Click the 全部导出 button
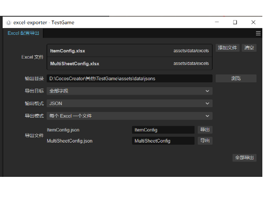This screenshot has width=265, height=198. pos(244,157)
